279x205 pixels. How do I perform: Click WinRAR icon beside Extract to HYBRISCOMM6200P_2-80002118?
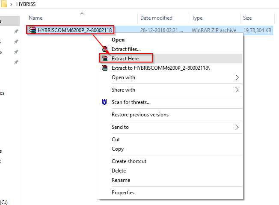(104, 68)
